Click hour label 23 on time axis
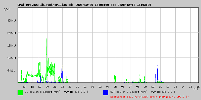The height and width of the screenshot is (100, 201). pyautogui.click(x=70, y=87)
